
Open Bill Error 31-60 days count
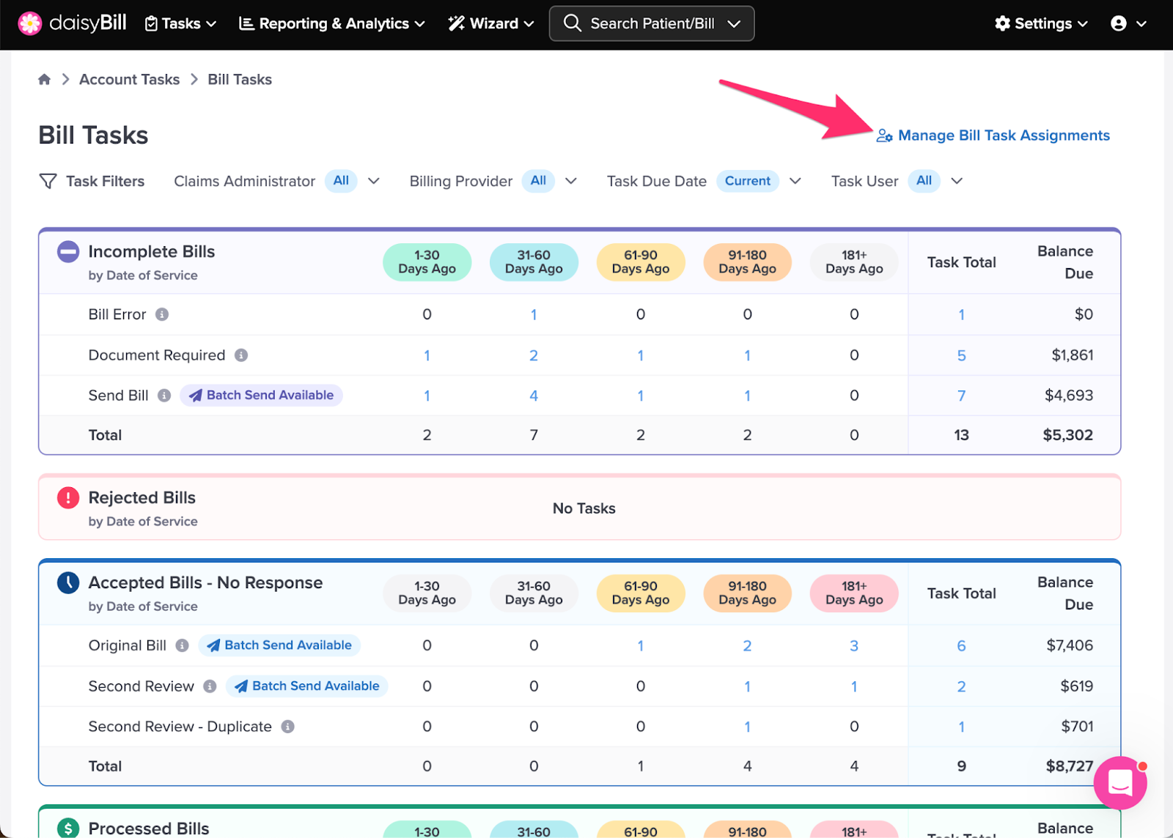pyautogui.click(x=534, y=315)
